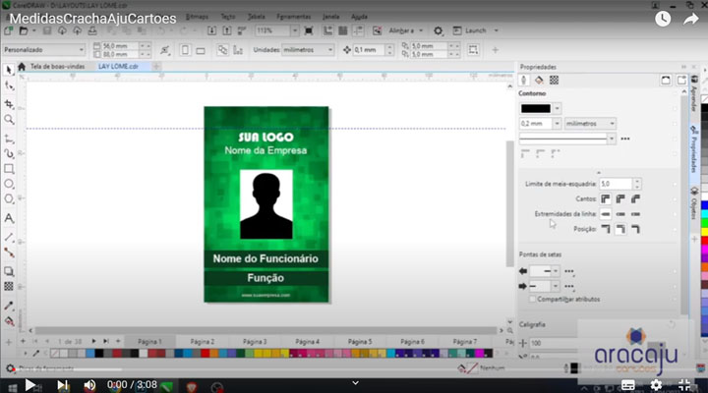Select the Connector tool
Image resolution: width=708 pixels, height=393 pixels.
(9, 253)
